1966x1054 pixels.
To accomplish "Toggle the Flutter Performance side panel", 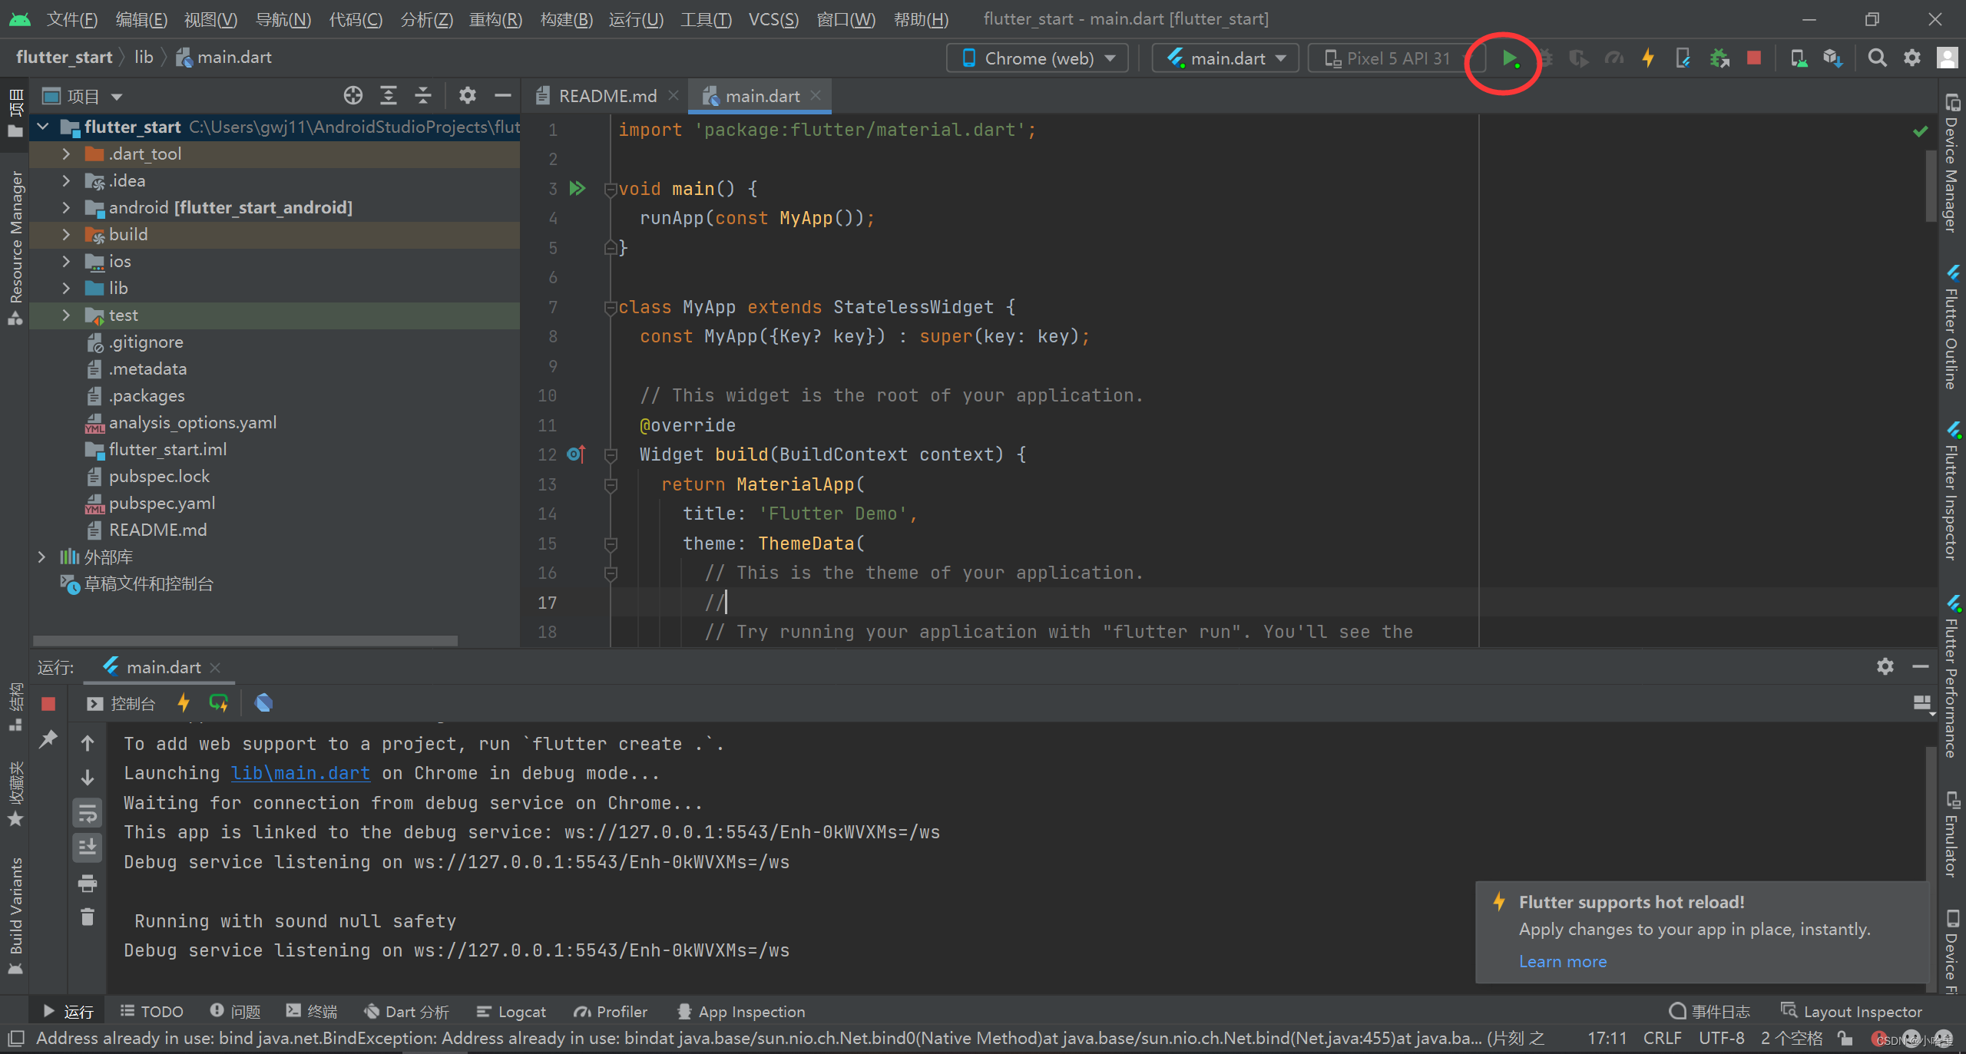I will coord(1951,677).
